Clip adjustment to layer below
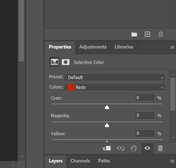This screenshot has width=176, height=168. pyautogui.click(x=107, y=148)
